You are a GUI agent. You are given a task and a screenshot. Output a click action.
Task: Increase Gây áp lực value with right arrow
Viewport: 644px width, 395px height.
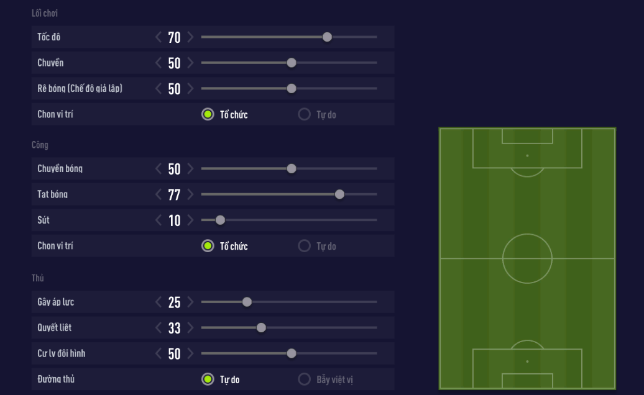coord(190,302)
